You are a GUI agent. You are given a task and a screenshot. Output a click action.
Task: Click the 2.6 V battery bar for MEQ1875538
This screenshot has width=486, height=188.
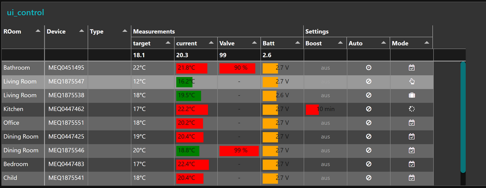point(269,96)
